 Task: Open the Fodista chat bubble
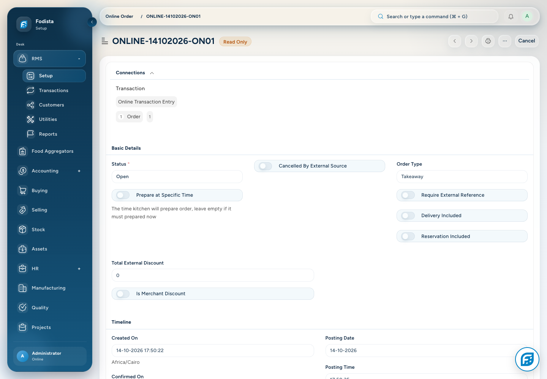pos(527,359)
